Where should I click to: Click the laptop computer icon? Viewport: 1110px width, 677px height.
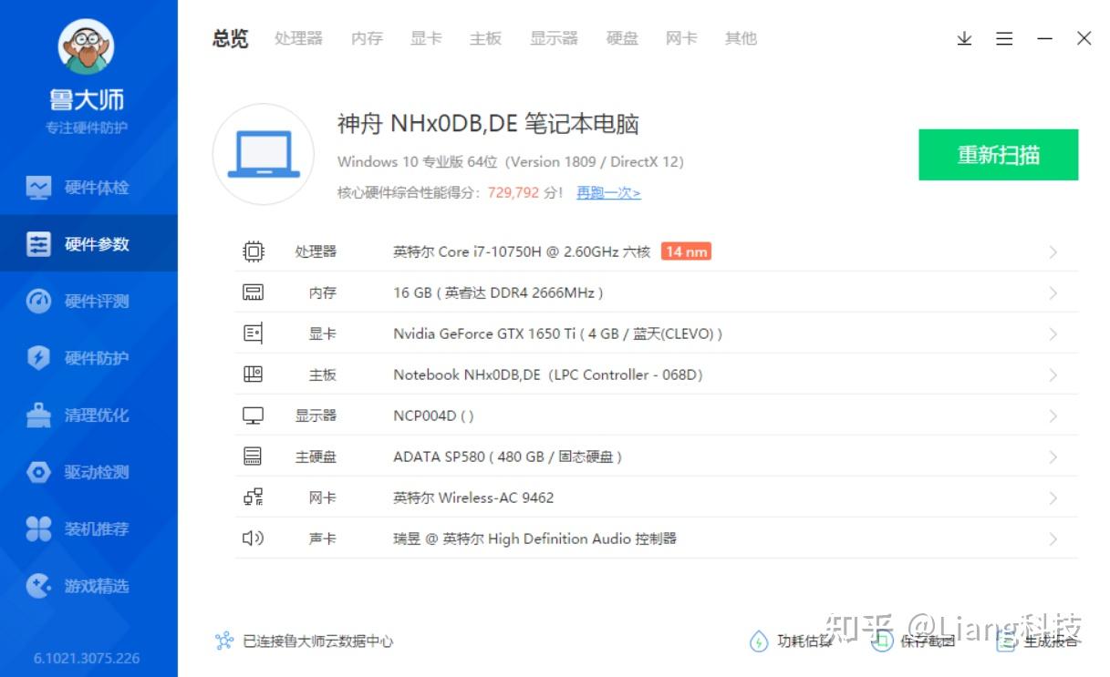pyautogui.click(x=264, y=154)
